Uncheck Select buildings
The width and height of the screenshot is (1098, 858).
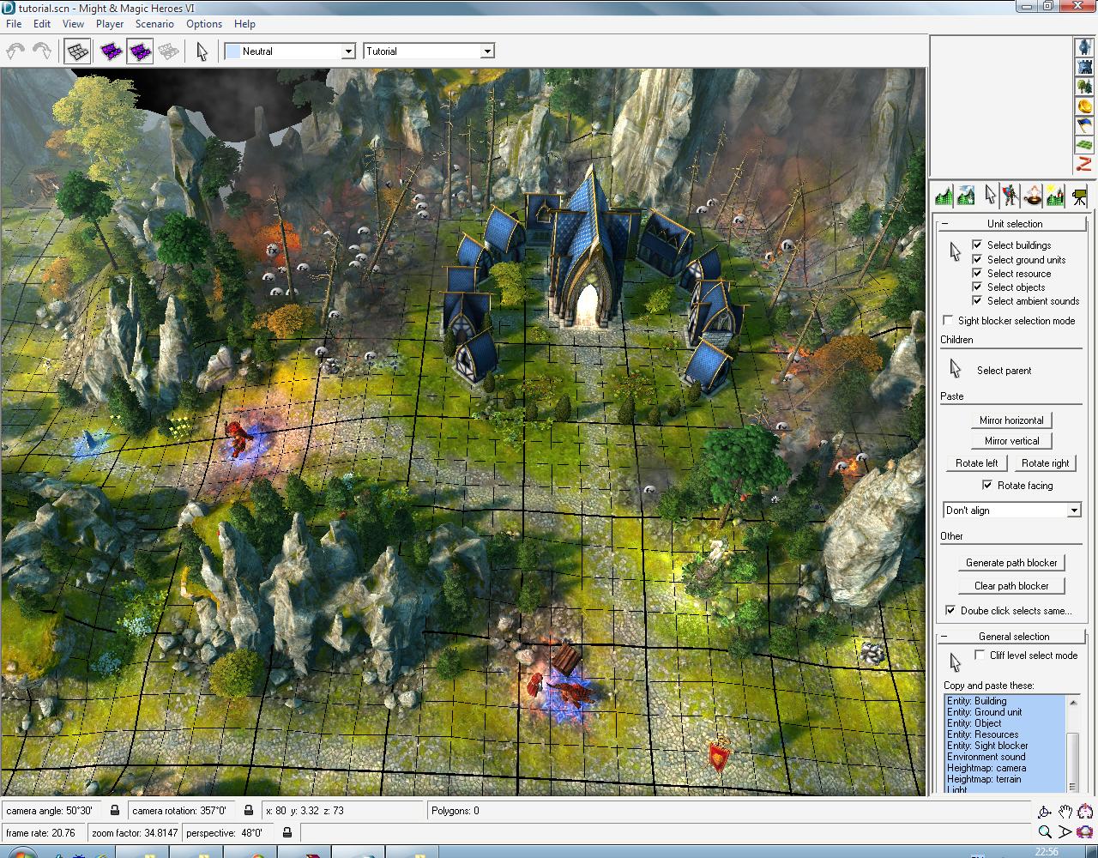(x=977, y=245)
